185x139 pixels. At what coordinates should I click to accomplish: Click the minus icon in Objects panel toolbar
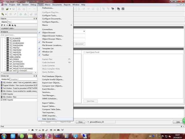[x=7, y=25]
